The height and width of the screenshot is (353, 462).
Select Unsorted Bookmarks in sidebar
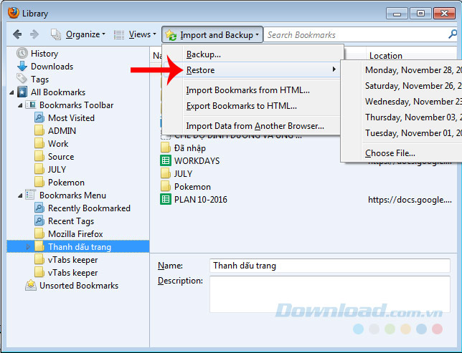(79, 286)
